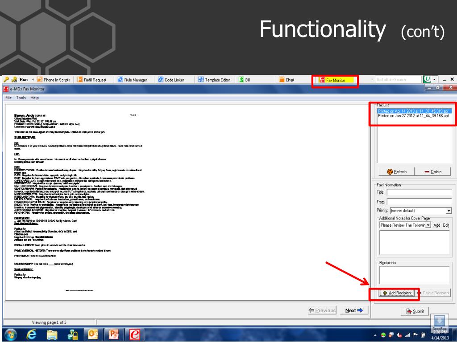The image size is (457, 342).
Task: Open the Refill Request module
Action: (x=92, y=80)
